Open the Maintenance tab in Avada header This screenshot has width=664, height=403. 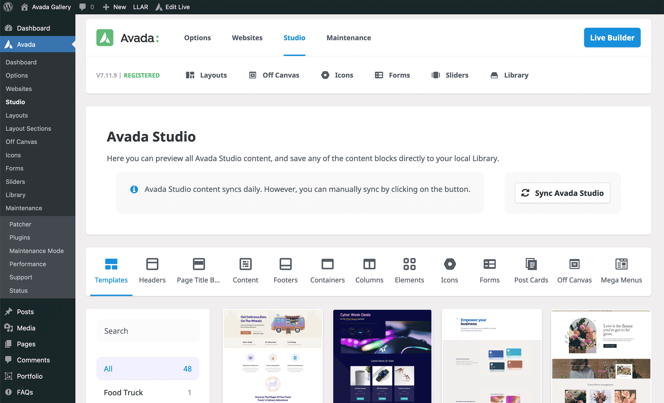pos(348,38)
